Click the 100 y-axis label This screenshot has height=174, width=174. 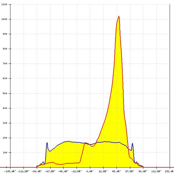click(x=5, y=153)
